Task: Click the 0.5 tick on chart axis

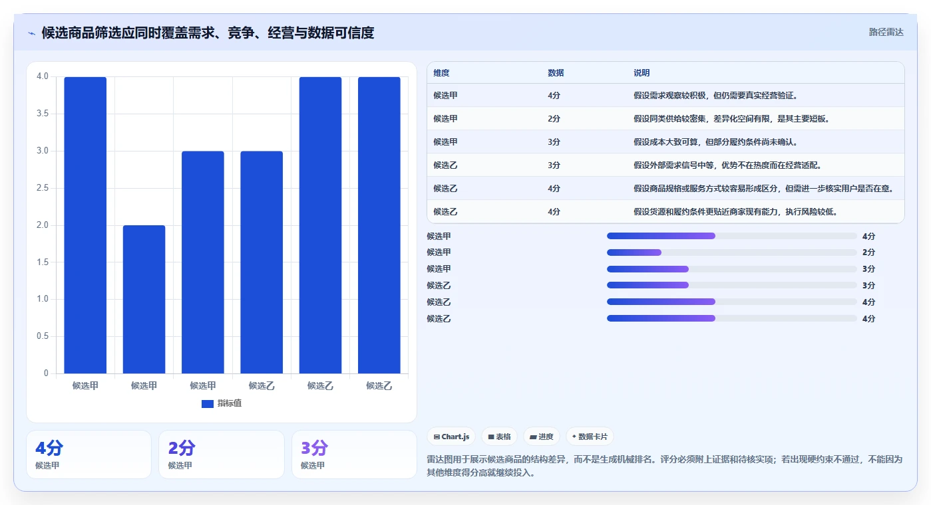Action: 43,336
